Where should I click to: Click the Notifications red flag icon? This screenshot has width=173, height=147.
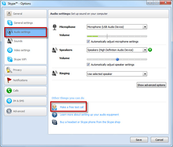click(x=9, y=80)
